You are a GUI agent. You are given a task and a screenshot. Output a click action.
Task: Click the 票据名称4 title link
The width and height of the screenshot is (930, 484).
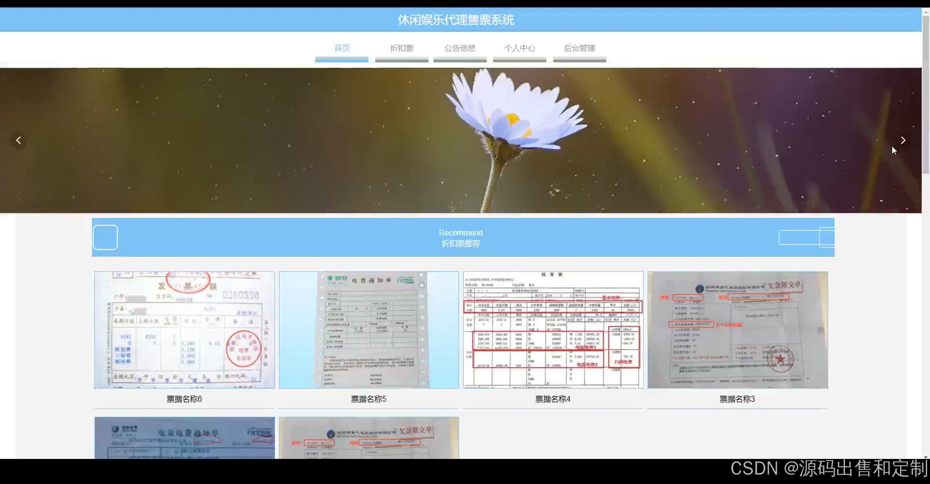click(x=553, y=399)
